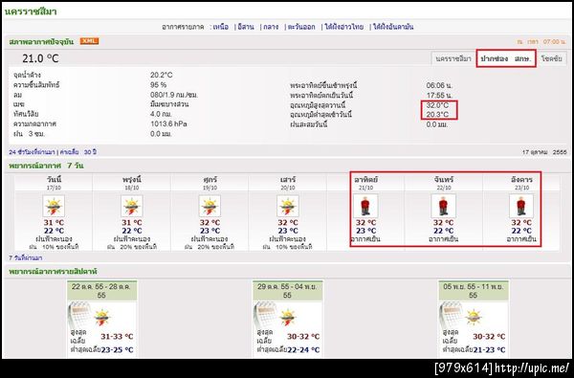
Task: Click the relative humidity value 95 %
Action: (158, 85)
